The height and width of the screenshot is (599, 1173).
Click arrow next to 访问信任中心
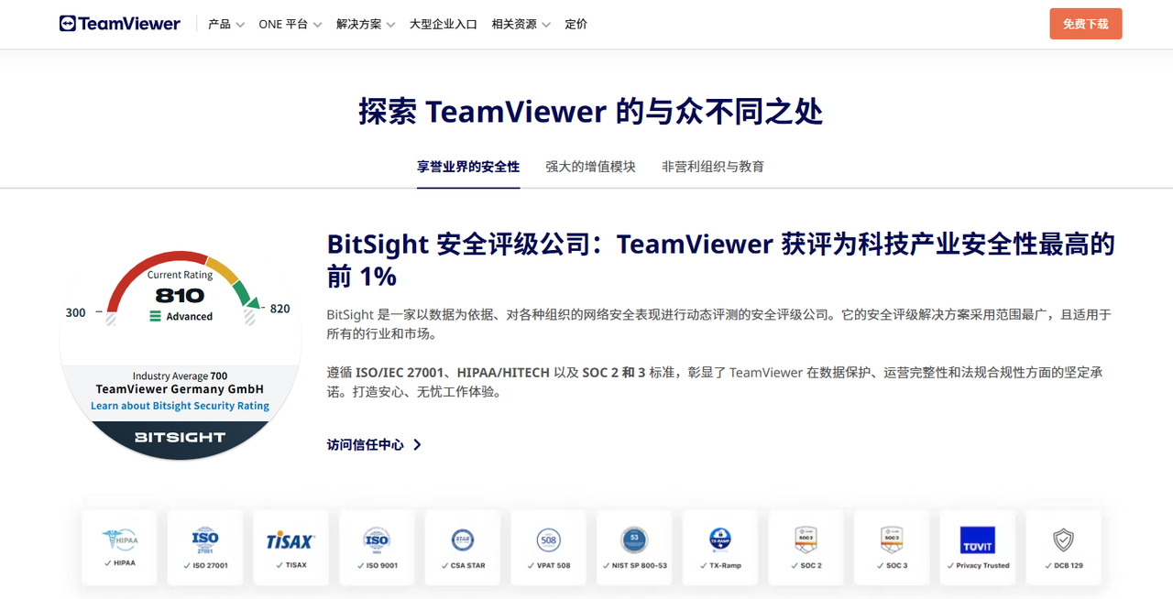pyautogui.click(x=418, y=445)
